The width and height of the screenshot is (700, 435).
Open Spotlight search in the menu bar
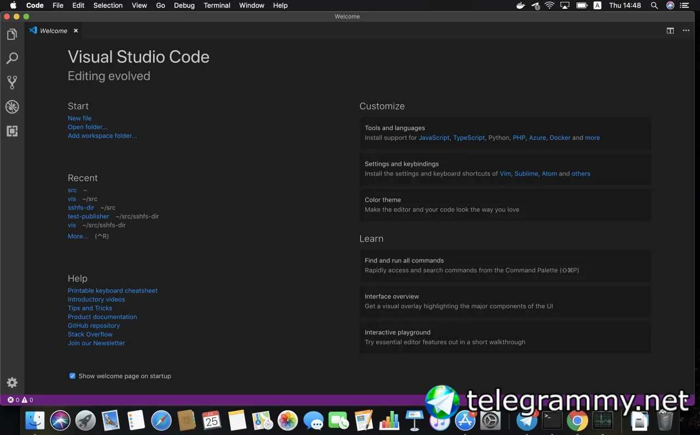654,5
